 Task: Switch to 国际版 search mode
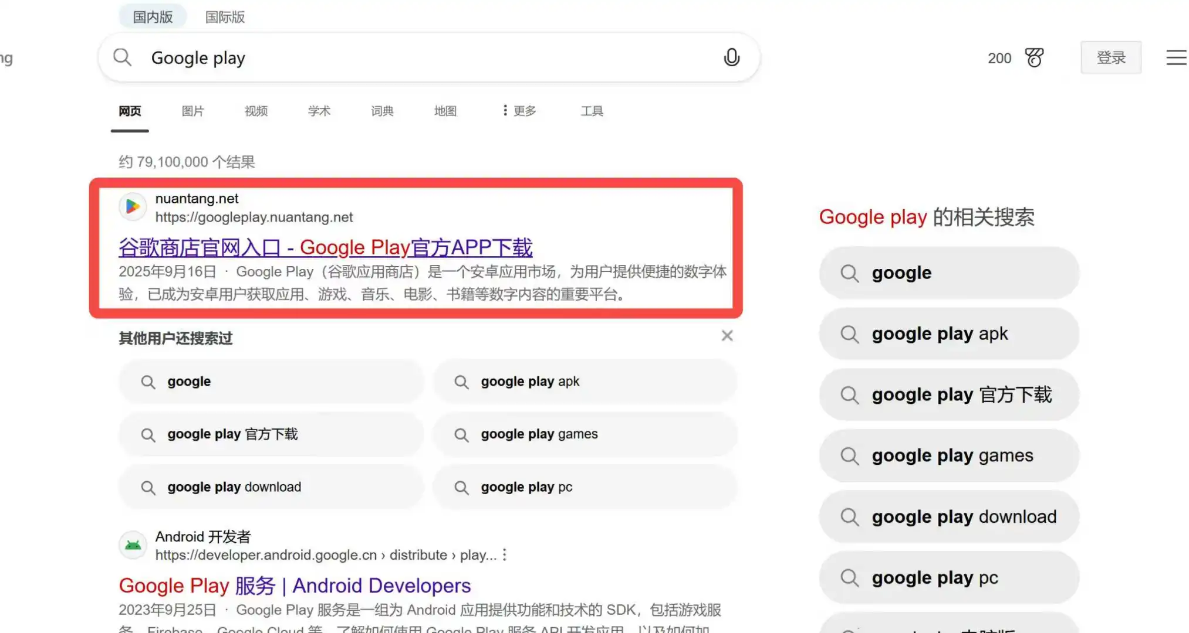225,17
